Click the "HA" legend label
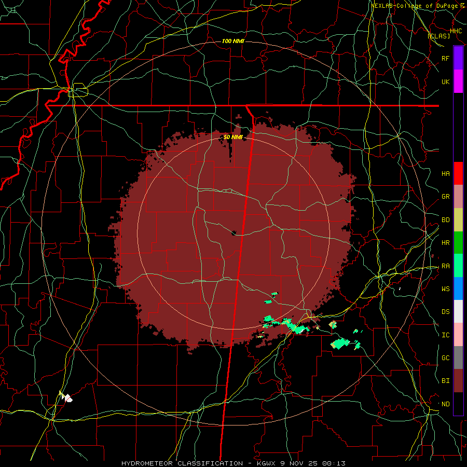Viewport: 467px width, 467px height. (445, 173)
